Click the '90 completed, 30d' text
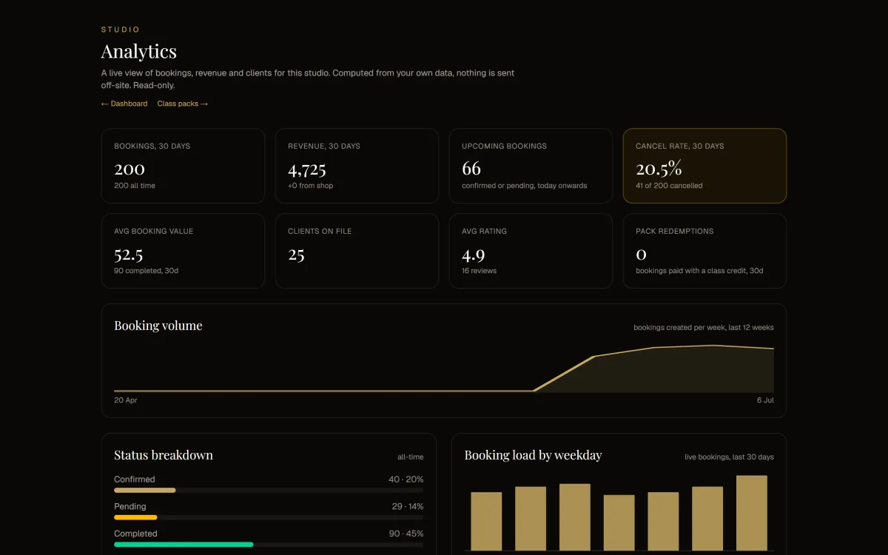 (x=146, y=271)
